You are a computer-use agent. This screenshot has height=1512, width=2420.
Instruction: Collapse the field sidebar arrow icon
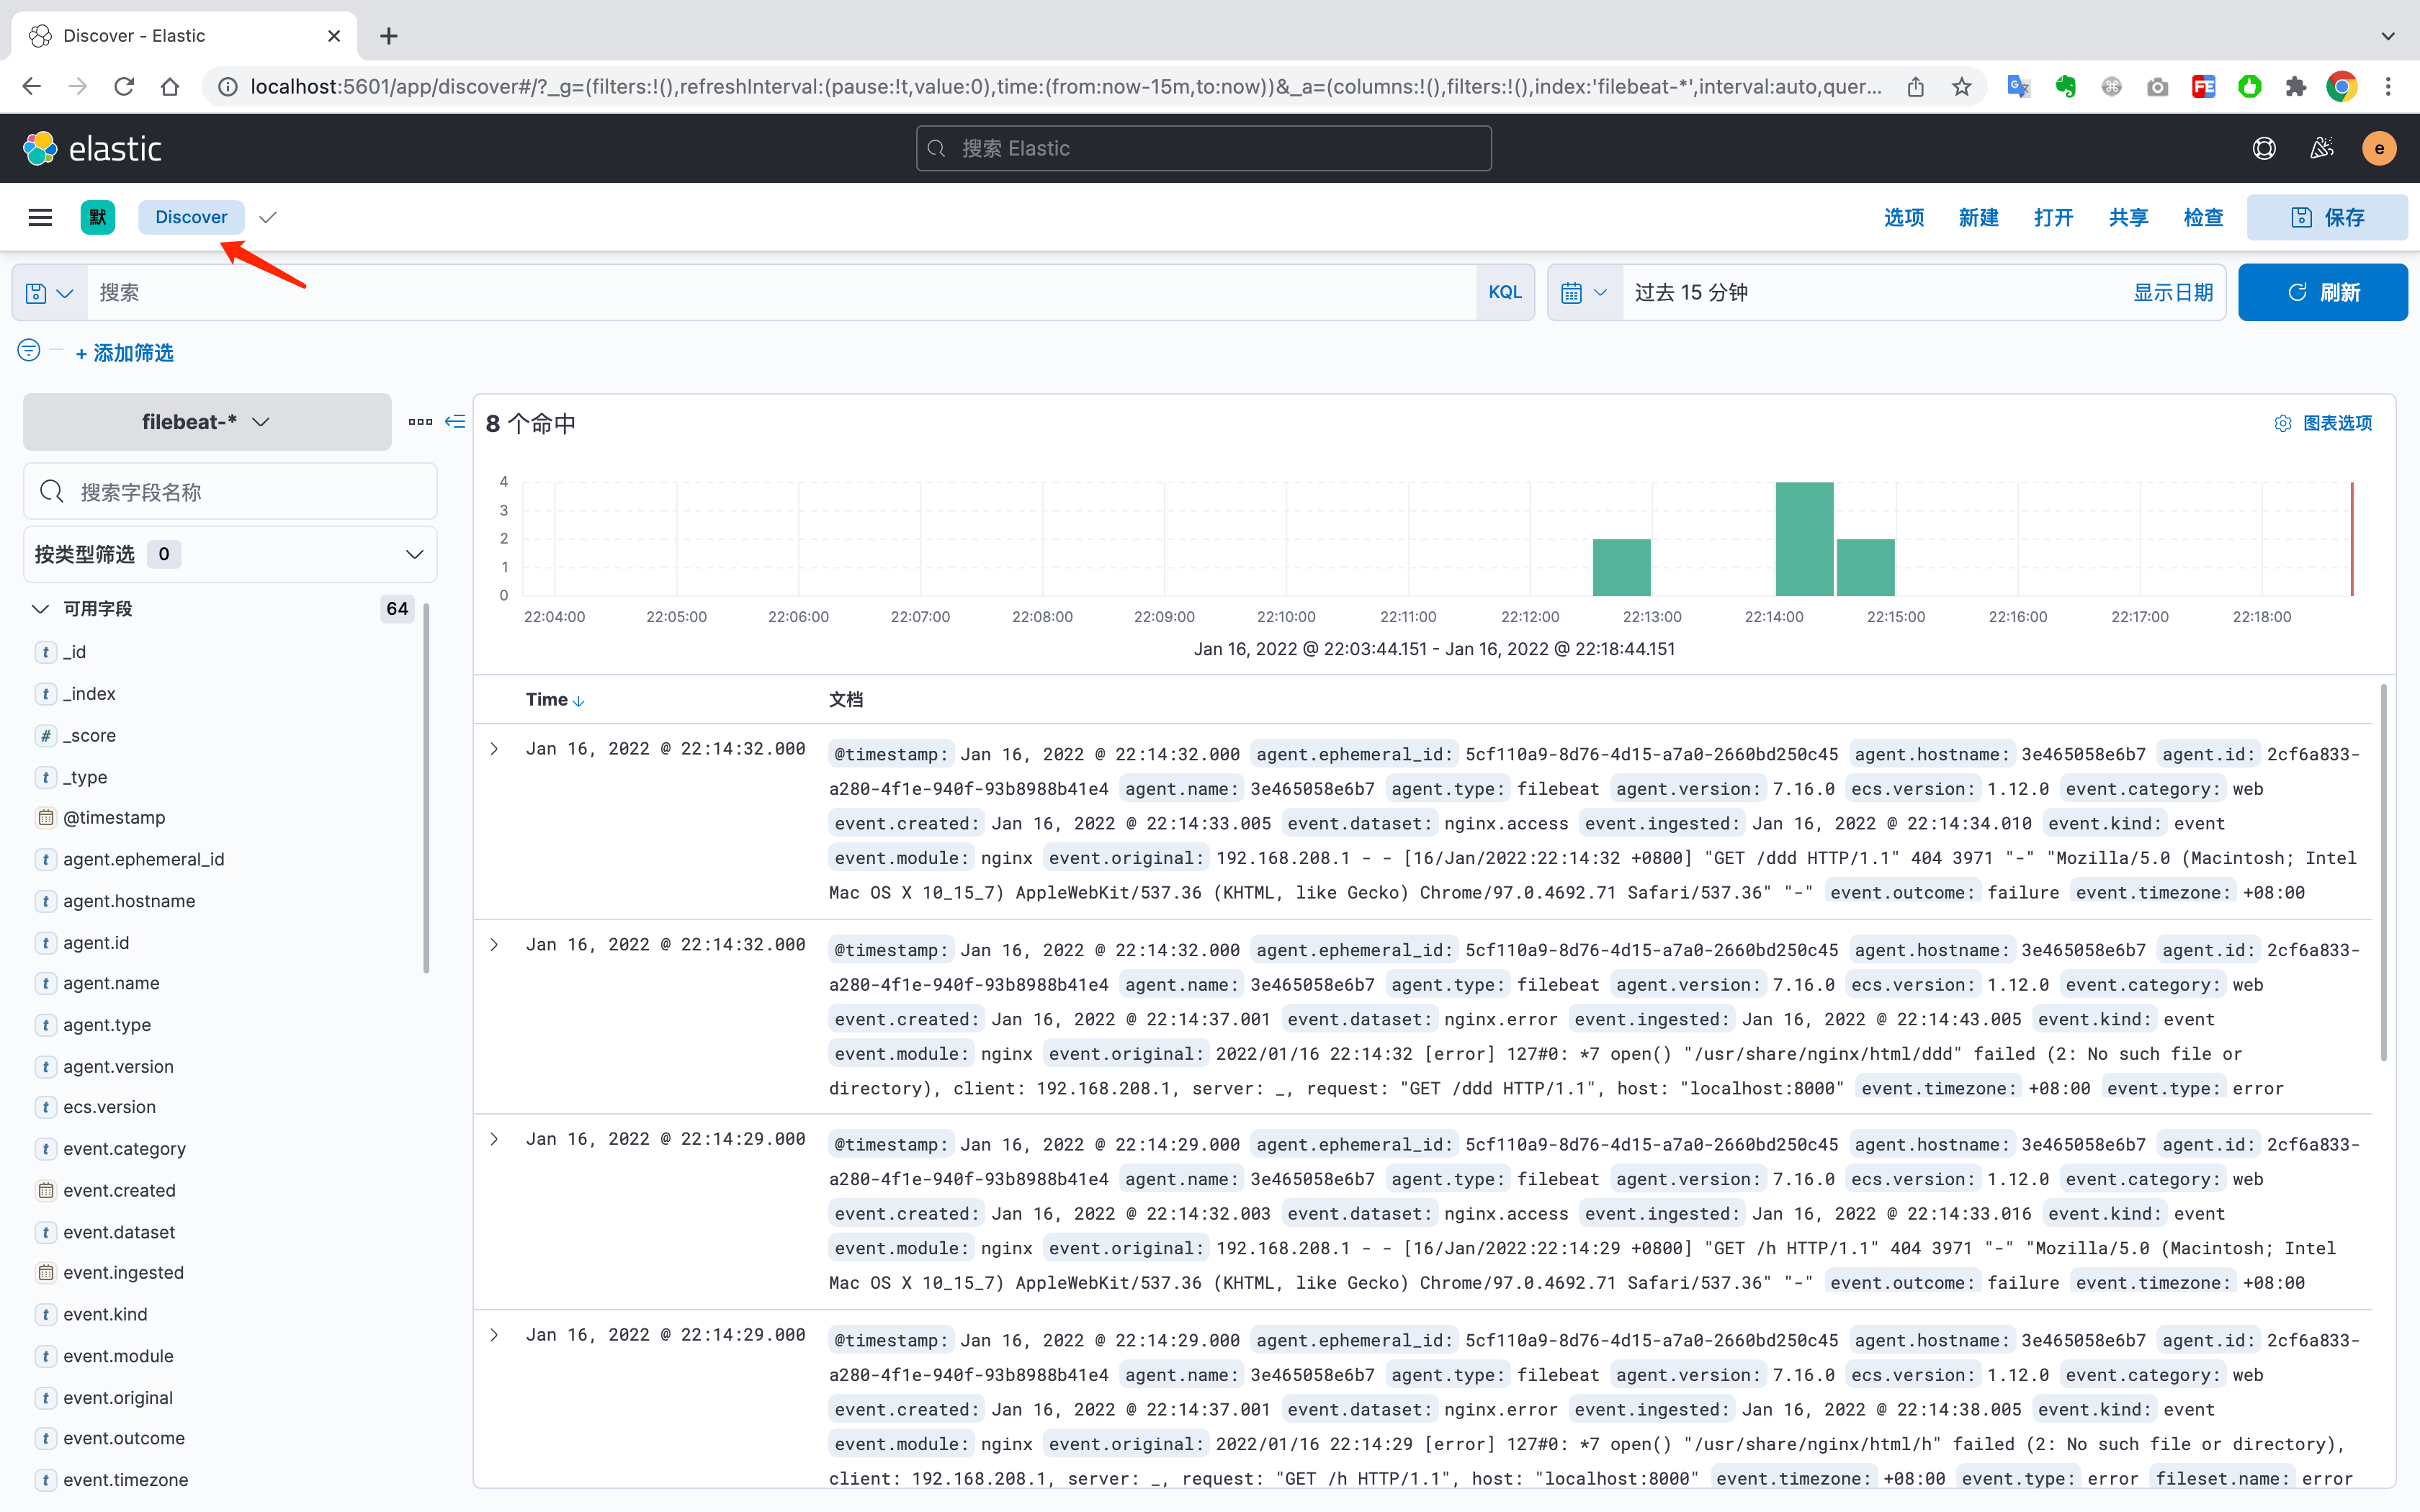pyautogui.click(x=455, y=422)
